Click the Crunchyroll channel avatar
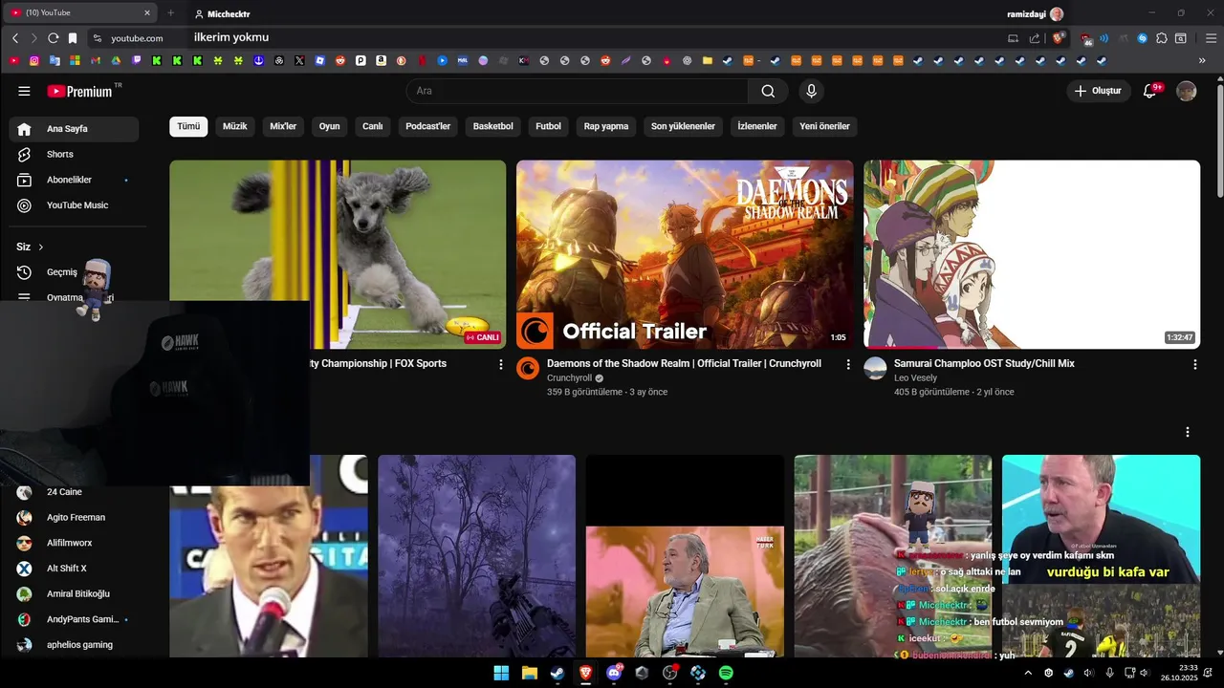Image resolution: width=1224 pixels, height=688 pixels. pos(528,369)
